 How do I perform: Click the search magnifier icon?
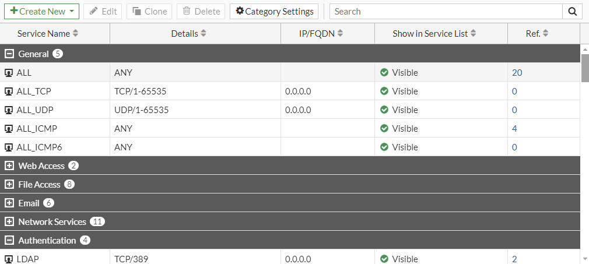pos(572,11)
